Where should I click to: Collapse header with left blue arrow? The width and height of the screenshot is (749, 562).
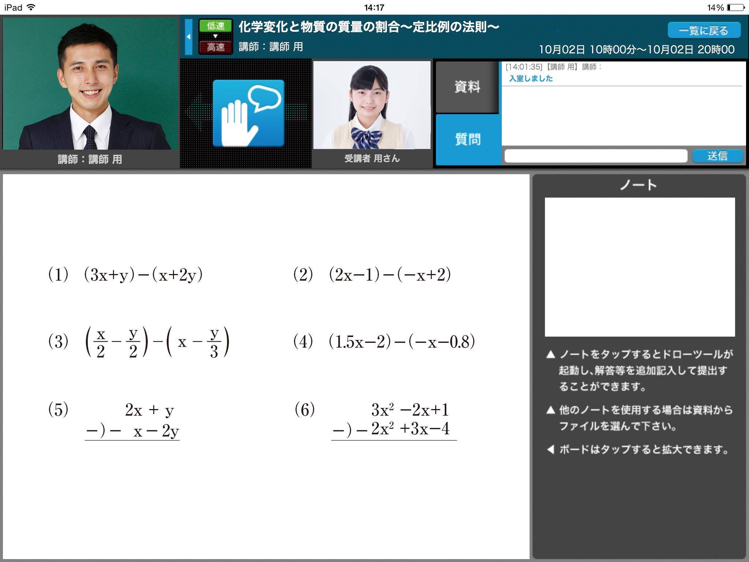[x=188, y=37]
